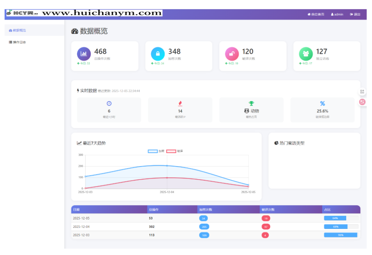Screen dimensions: 372x255
Task: Click the admin user label in header
Action: (337, 15)
